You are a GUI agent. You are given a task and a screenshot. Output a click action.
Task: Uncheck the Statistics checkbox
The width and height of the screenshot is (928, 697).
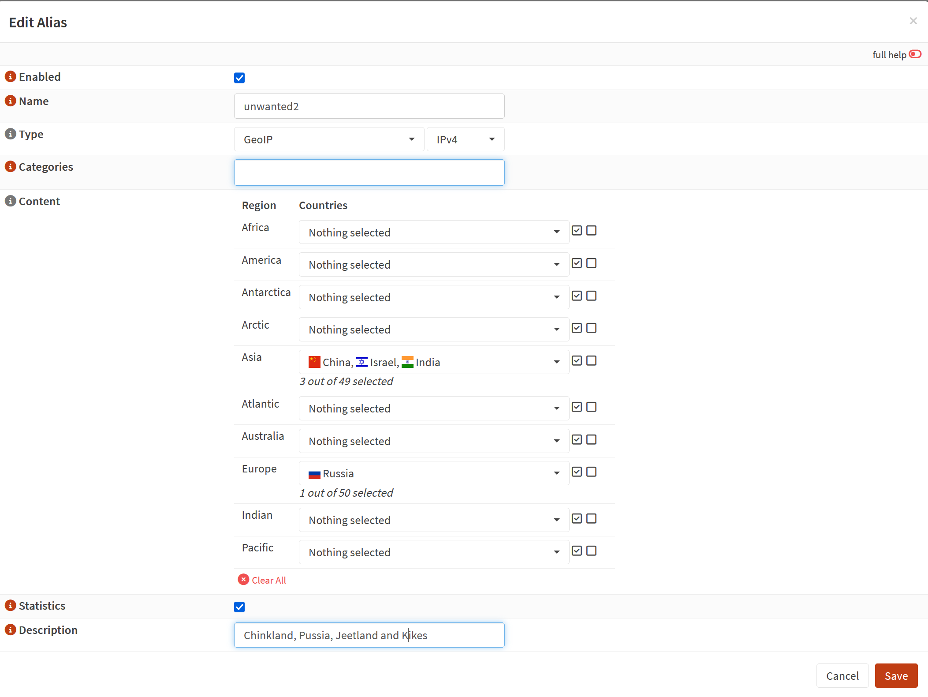click(239, 607)
